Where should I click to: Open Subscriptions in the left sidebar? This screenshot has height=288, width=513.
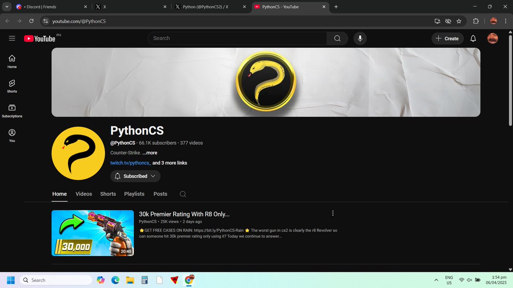[x=12, y=111]
